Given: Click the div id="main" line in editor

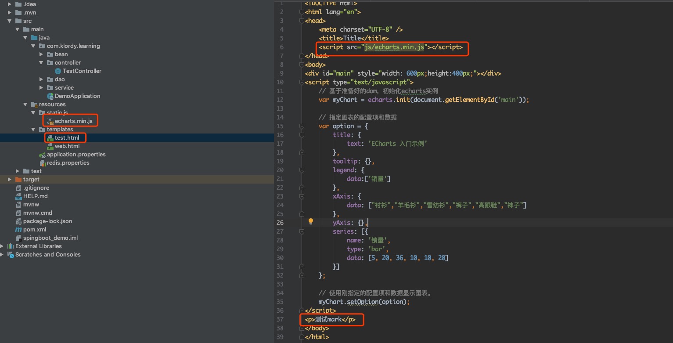Looking at the screenshot, I should tap(403, 73).
